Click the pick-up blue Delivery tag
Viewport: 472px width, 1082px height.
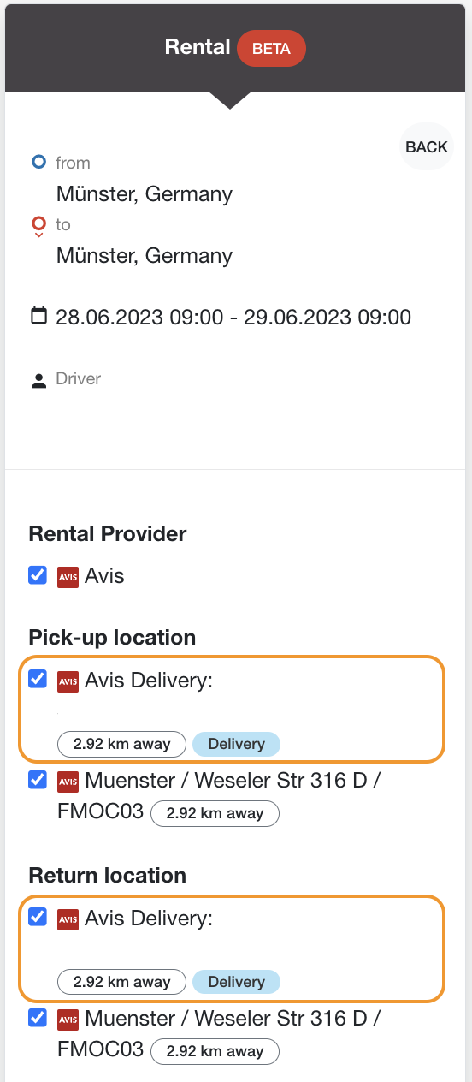tap(236, 744)
